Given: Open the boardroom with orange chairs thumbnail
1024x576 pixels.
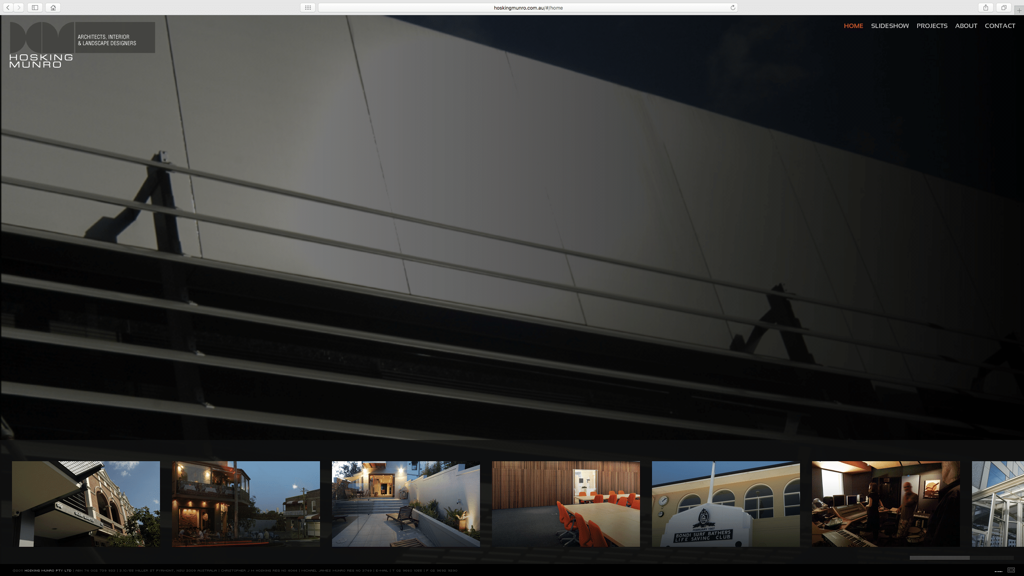Looking at the screenshot, I should pos(566,504).
